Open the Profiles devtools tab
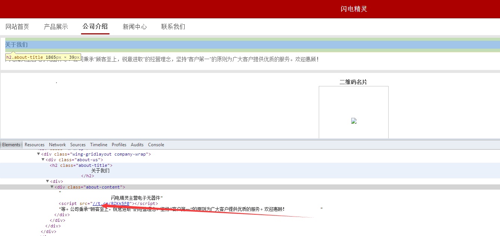500x236 pixels. (119, 145)
